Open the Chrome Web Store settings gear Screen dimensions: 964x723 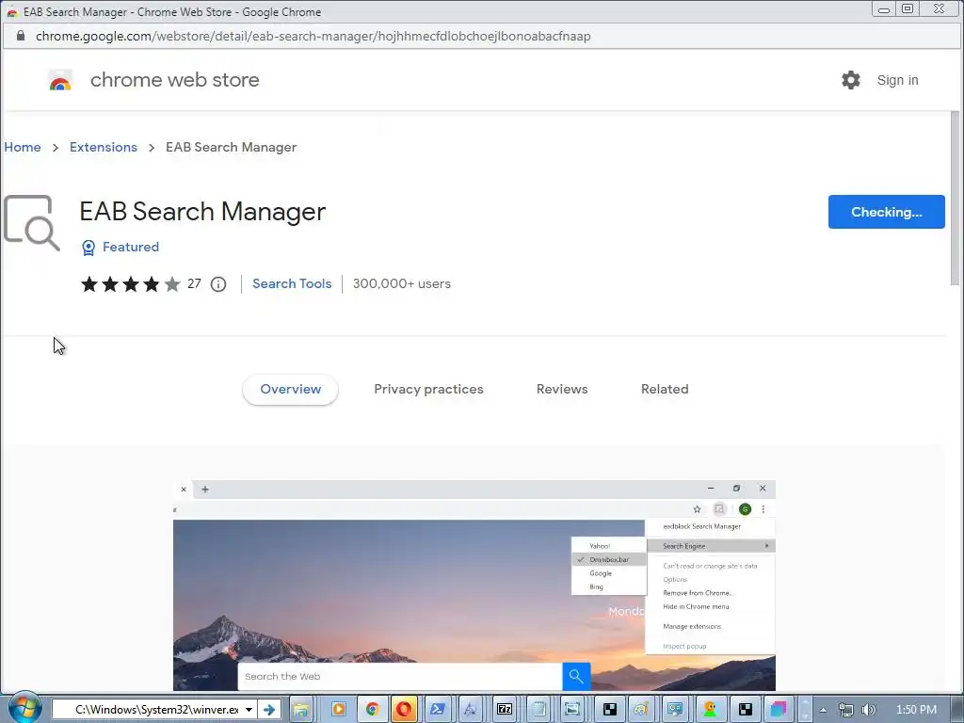(x=851, y=80)
